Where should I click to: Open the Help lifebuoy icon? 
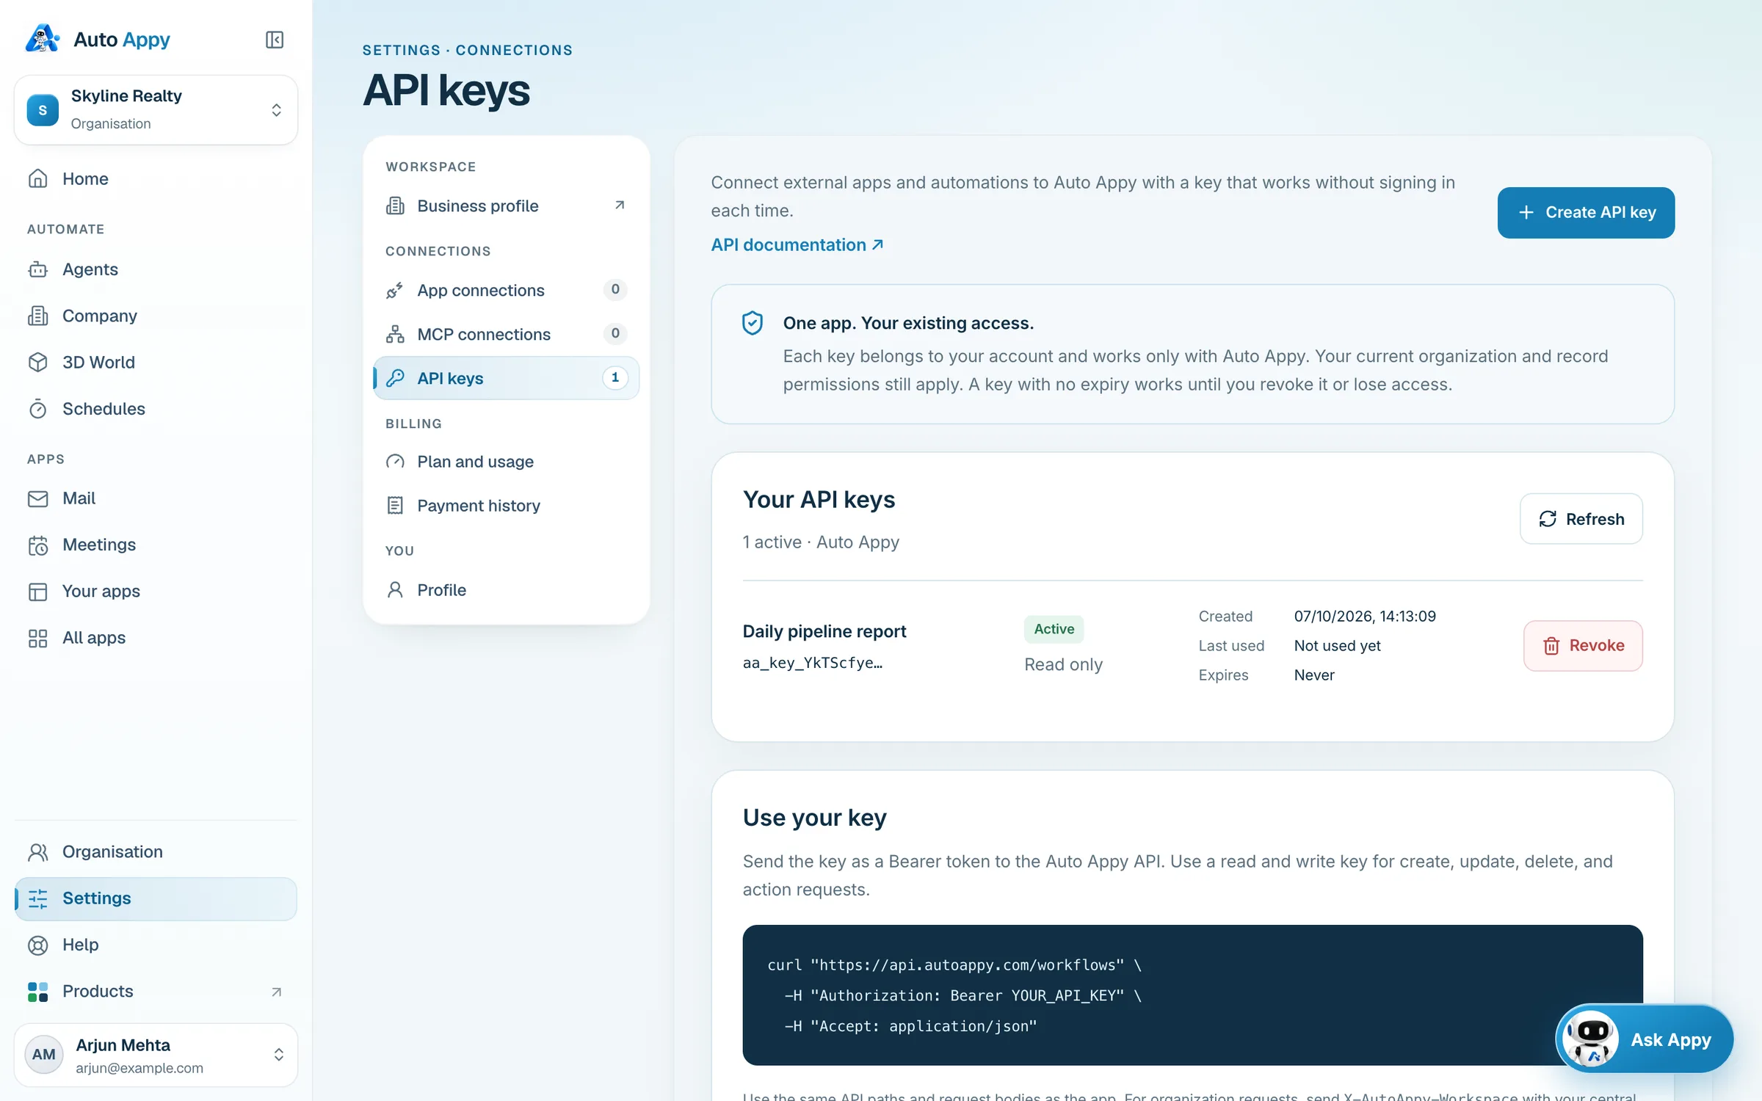(x=38, y=945)
